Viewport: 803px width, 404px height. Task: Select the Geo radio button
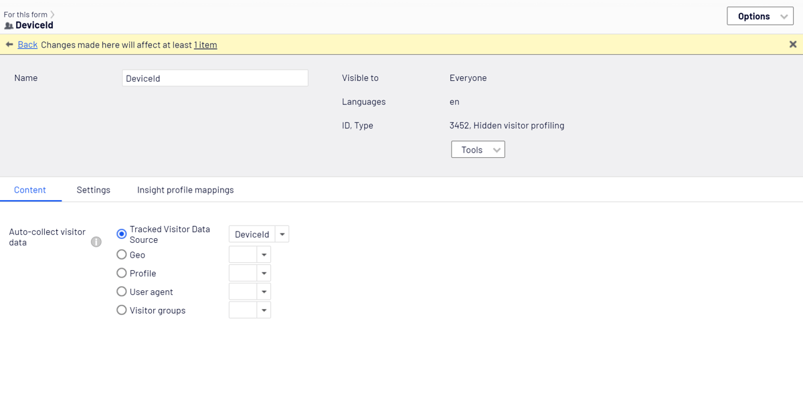[x=122, y=254]
